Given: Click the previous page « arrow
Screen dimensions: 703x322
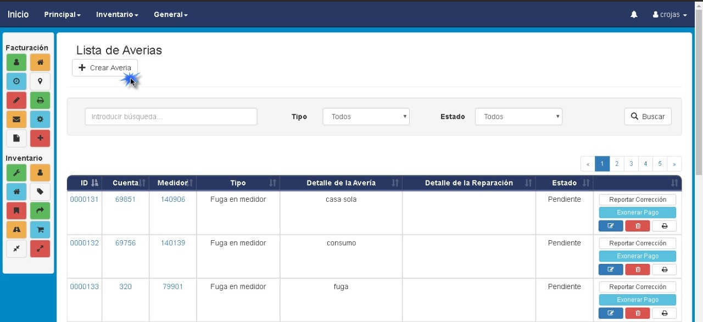Looking at the screenshot, I should [588, 163].
